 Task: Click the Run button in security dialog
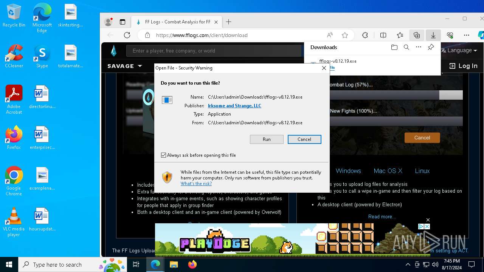coord(267,139)
